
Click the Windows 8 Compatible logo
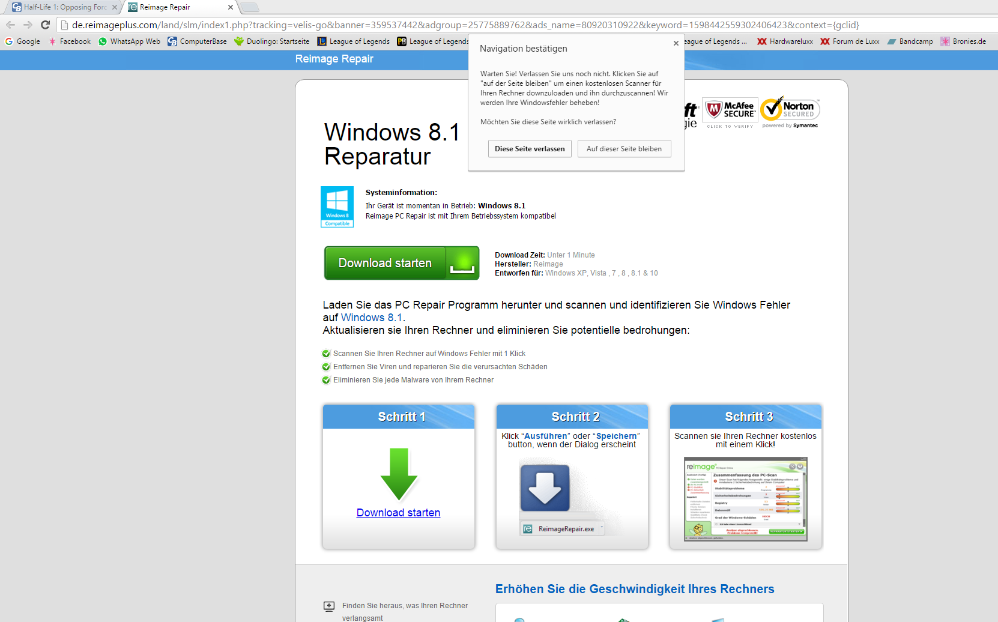[x=337, y=207]
